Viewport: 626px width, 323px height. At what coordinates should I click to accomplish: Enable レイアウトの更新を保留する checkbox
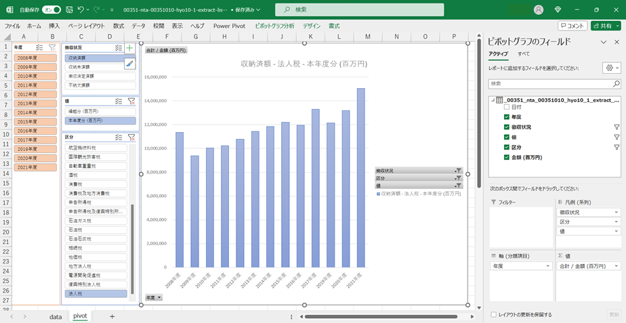493,315
